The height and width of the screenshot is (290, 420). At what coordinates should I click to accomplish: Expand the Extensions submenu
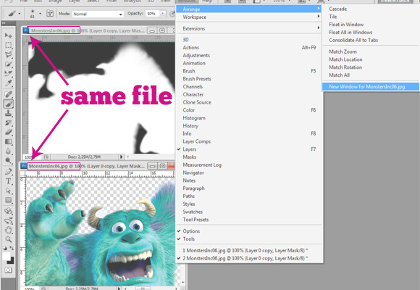pos(248,28)
